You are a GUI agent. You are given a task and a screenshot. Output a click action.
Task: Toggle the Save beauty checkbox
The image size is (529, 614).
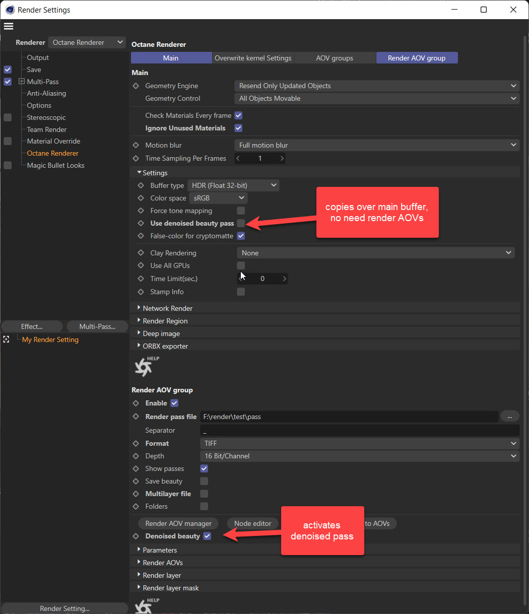point(204,482)
